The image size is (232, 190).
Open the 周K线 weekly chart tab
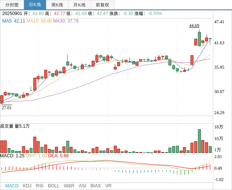(57, 5)
